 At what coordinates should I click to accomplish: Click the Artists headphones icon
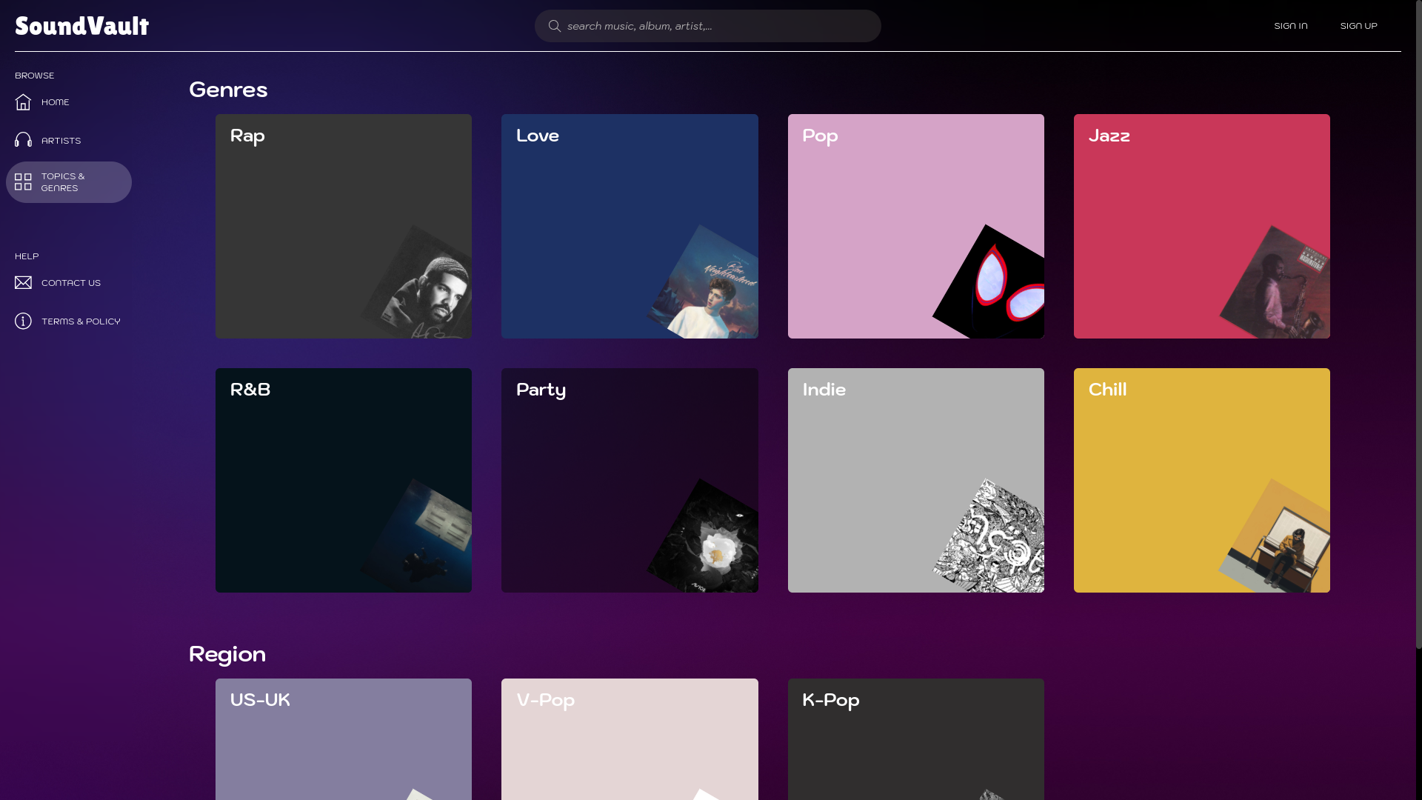point(23,140)
